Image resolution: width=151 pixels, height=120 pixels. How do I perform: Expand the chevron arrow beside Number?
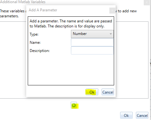(111, 34)
